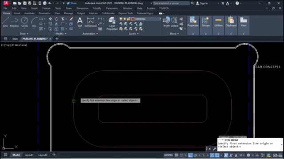Viewport: 284px width, 159px height.
Task: Click the Save icon in quick access toolbar
Action: [x=25, y=3]
